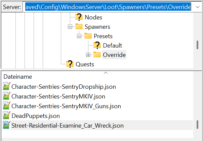Click the Default folder question-mark icon

(97, 45)
